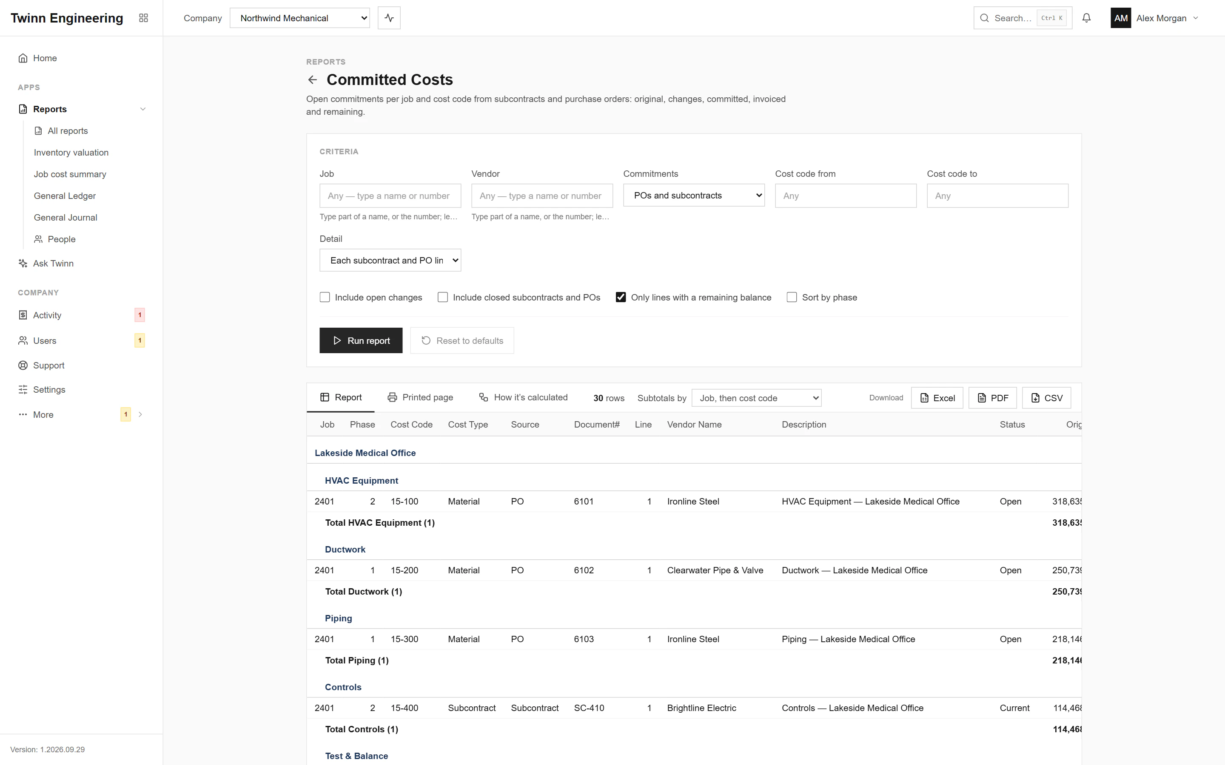The image size is (1225, 765).
Task: Open the Company selector dropdown
Action: (x=300, y=18)
